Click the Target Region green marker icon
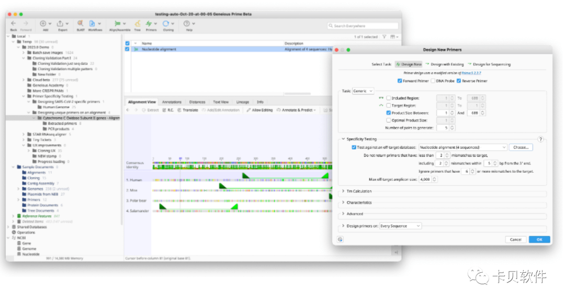The width and height of the screenshot is (565, 301). click(381, 106)
